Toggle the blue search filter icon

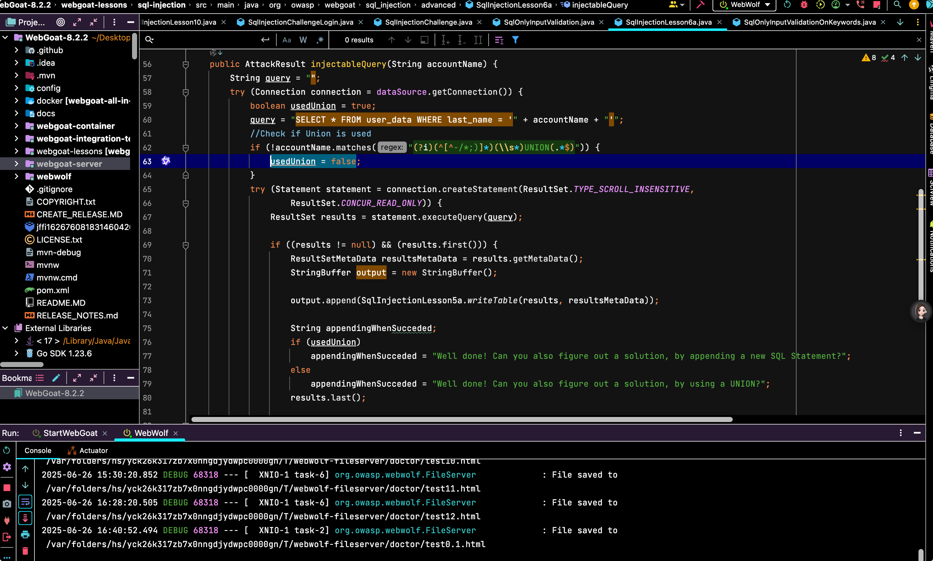515,40
